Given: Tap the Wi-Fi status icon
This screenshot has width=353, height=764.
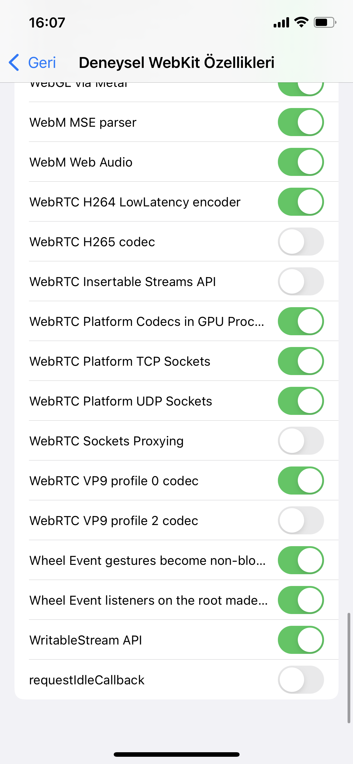Looking at the screenshot, I should (x=301, y=22).
